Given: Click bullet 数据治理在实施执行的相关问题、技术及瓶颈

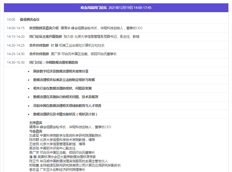Looking at the screenshot, I should point(65,97).
